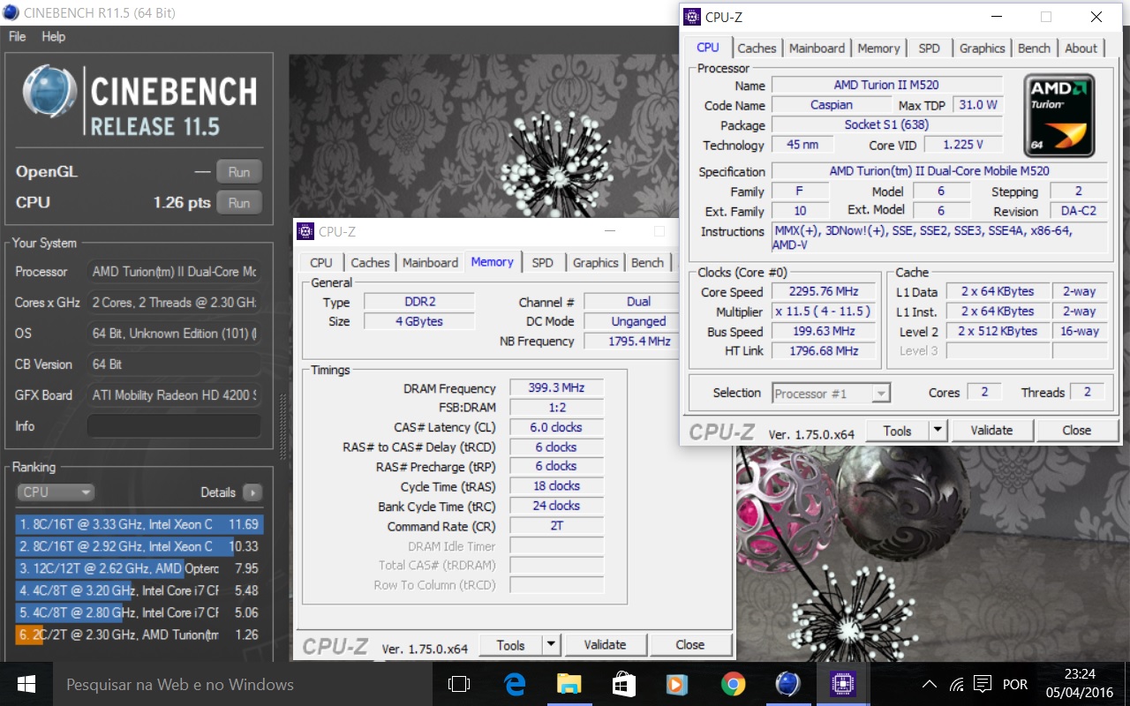Screen dimensions: 1130x706
Task: Select the 2C/2T AMD Turion ranking row
Action: tap(139, 635)
